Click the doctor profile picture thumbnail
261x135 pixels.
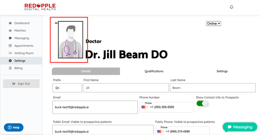(x=70, y=39)
